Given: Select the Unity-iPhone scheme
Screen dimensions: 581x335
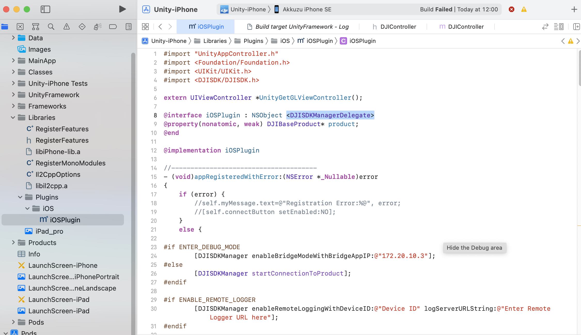Looking at the screenshot, I should pyautogui.click(x=243, y=9).
